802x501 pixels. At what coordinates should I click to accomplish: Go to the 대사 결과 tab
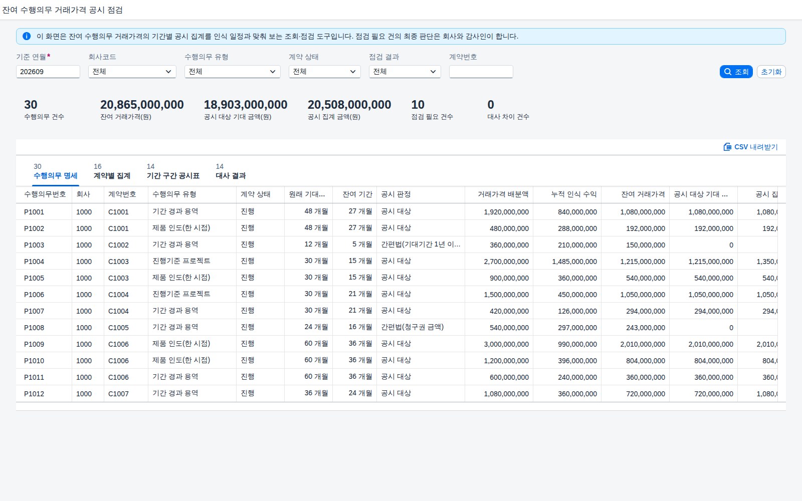[231, 171]
